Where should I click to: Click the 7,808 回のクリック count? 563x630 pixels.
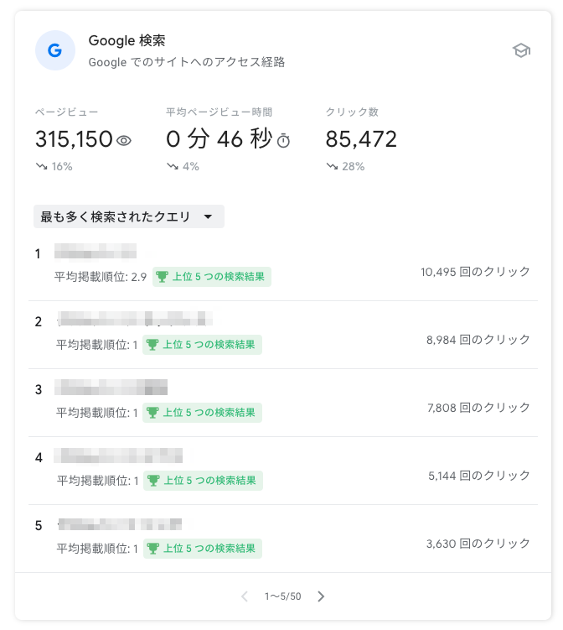point(478,408)
